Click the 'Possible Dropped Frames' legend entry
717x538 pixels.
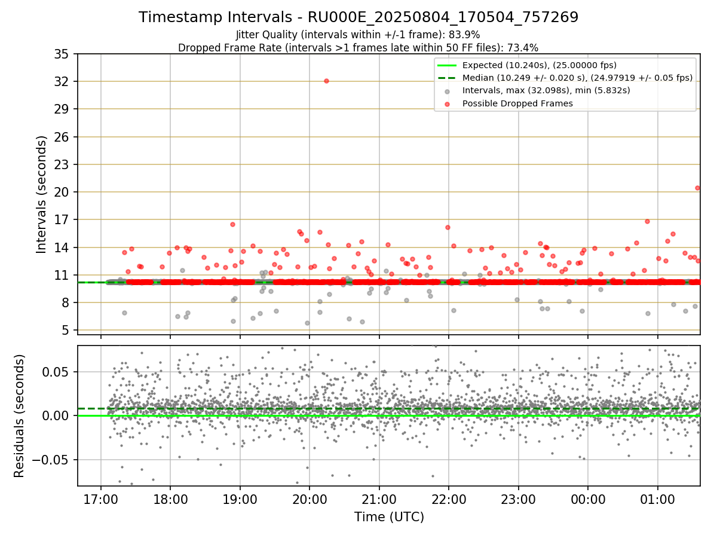click(x=517, y=103)
